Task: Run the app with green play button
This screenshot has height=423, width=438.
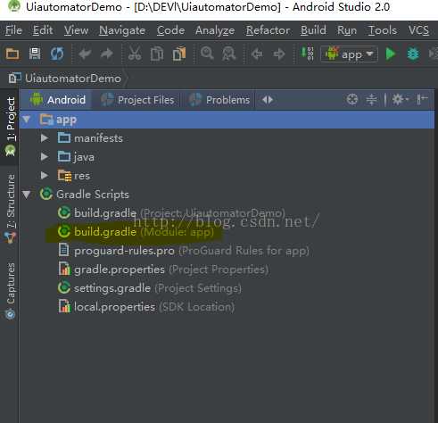Action: point(390,54)
